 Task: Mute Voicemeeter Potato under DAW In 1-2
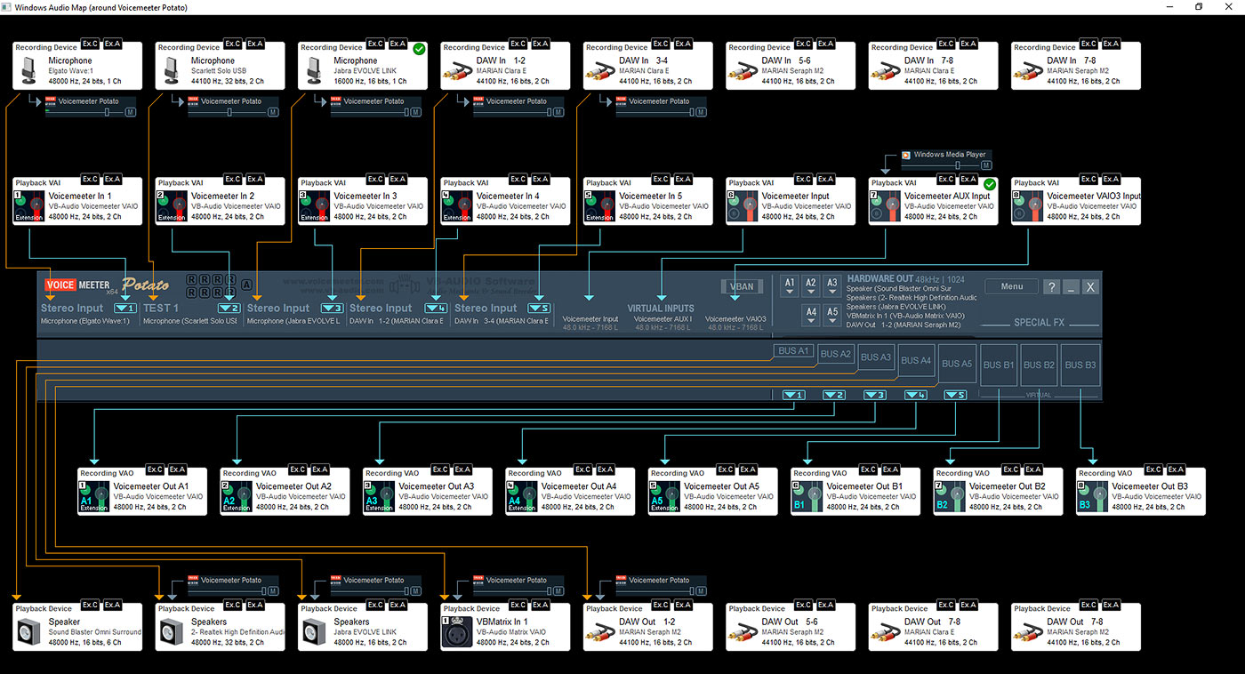tap(558, 113)
